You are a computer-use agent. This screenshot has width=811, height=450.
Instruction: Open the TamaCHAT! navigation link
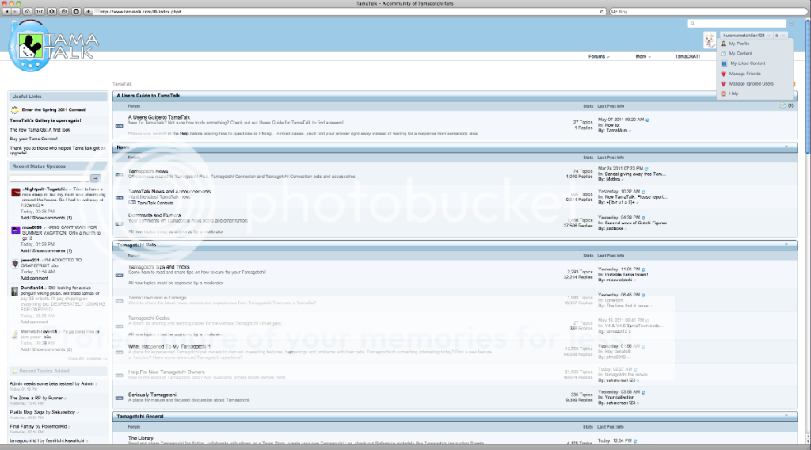coord(687,56)
